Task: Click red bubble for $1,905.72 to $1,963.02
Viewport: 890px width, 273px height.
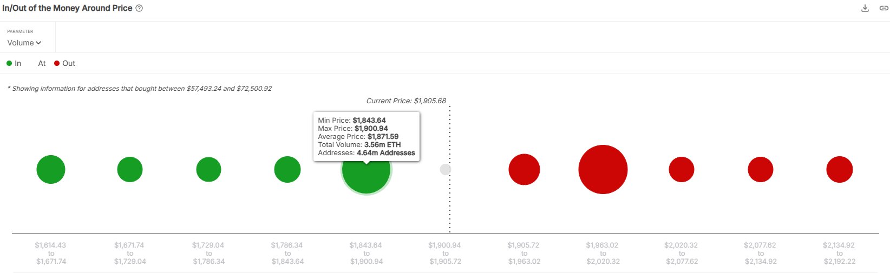Action: pyautogui.click(x=524, y=169)
